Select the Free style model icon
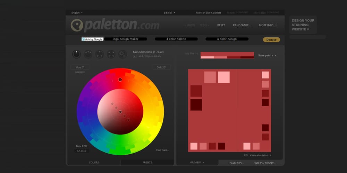 (x=122, y=54)
